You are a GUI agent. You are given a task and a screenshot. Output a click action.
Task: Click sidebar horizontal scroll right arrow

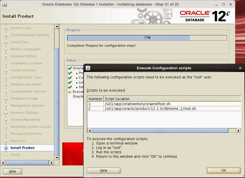pyautogui.click(x=51, y=163)
